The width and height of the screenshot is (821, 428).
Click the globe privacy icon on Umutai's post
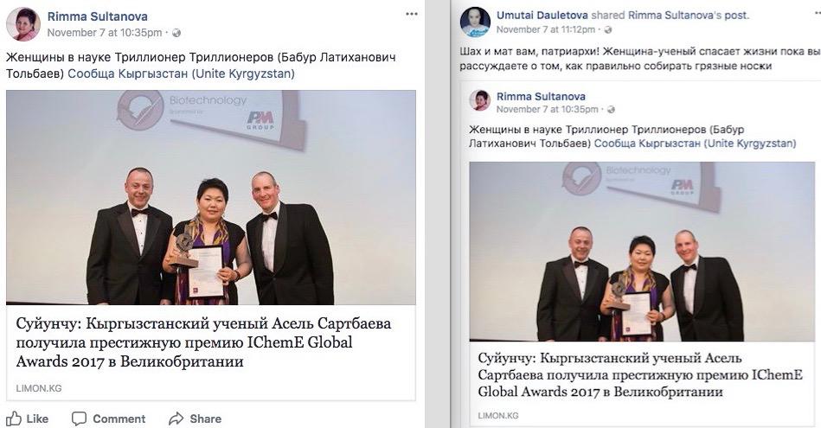tap(608, 29)
